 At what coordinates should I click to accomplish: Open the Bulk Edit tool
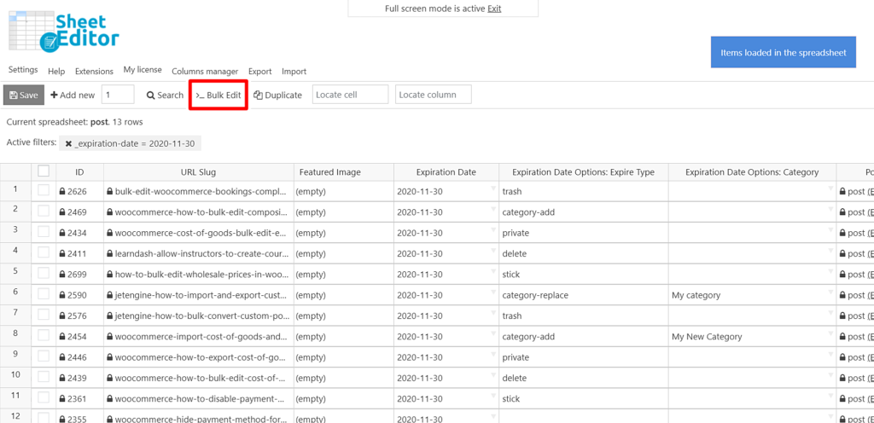coord(218,95)
